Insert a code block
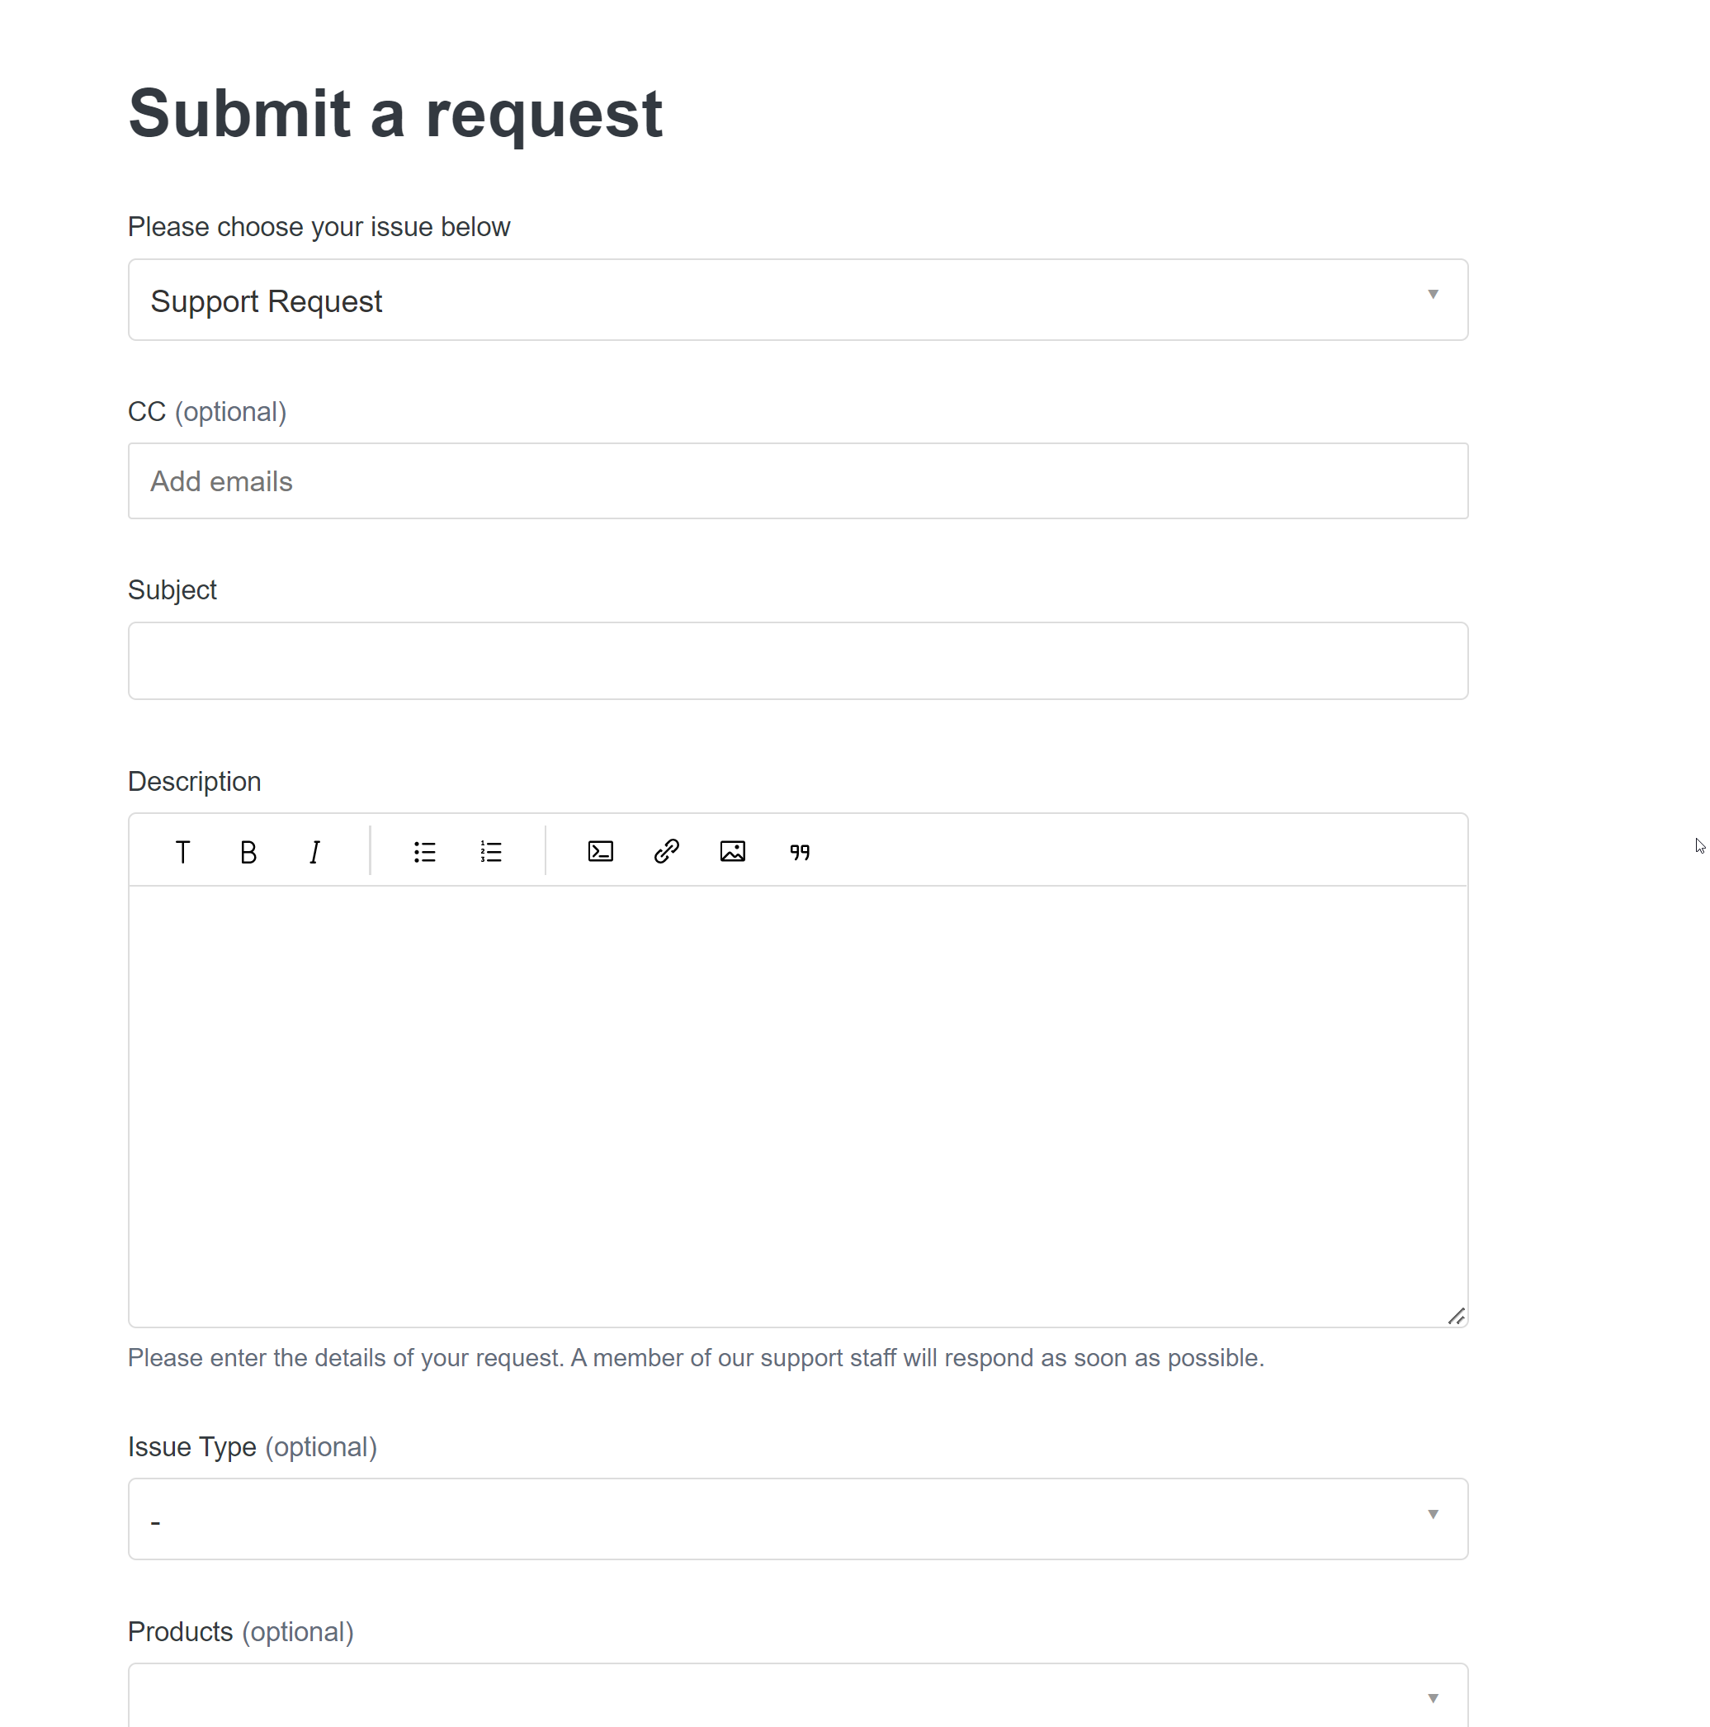1710x1727 pixels. click(x=600, y=852)
